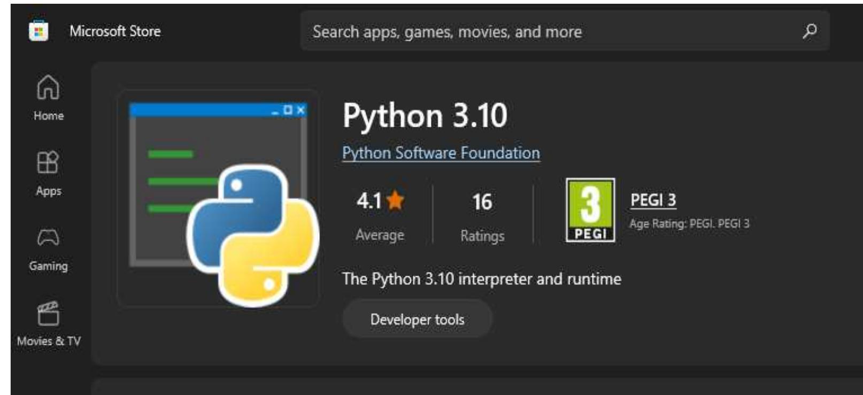Screen dimensions: 863x395
Task: Click the Python app logo thumbnail
Action: point(219,199)
